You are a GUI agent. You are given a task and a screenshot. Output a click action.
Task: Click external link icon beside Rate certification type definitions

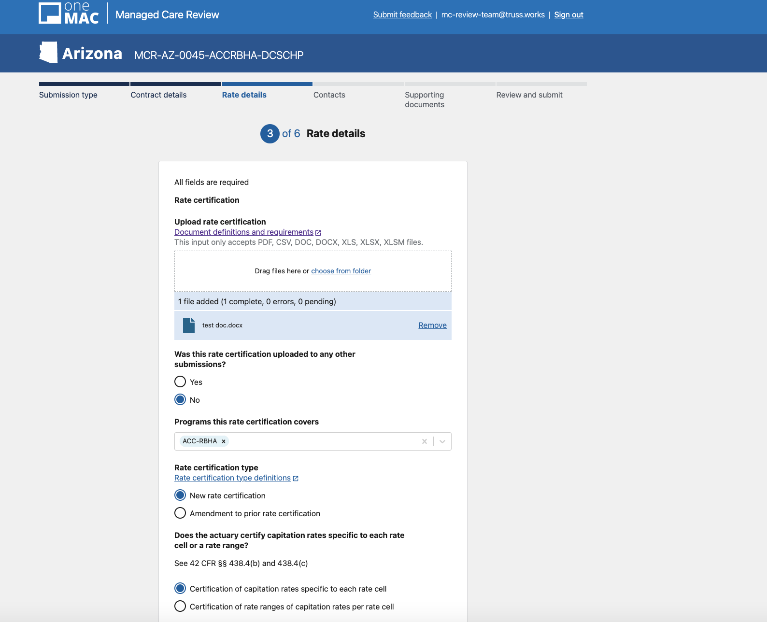coord(296,479)
